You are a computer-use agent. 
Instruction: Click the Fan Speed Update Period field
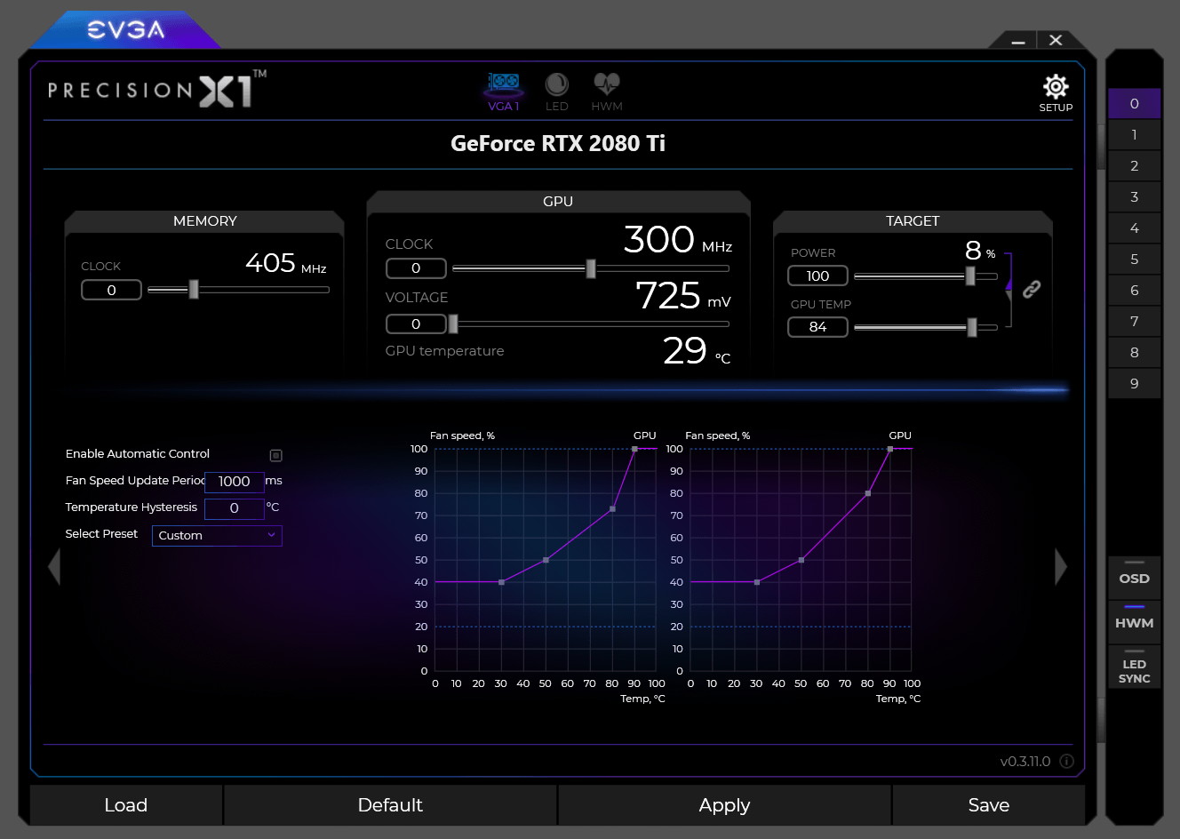tap(235, 481)
